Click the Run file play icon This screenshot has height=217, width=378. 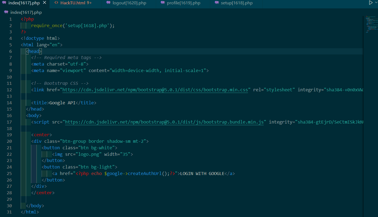tap(371, 3)
